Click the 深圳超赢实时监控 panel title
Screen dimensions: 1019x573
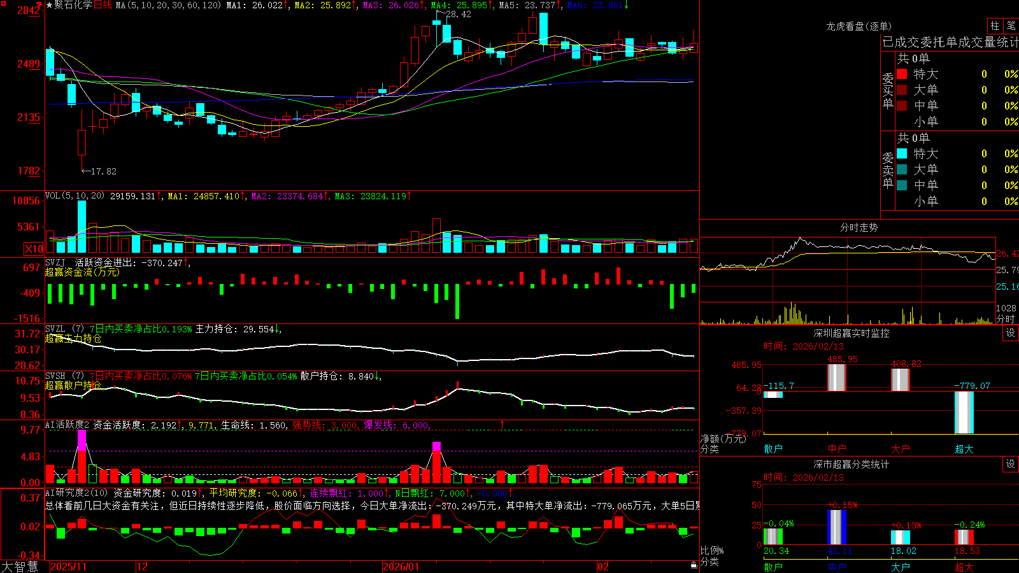[851, 333]
